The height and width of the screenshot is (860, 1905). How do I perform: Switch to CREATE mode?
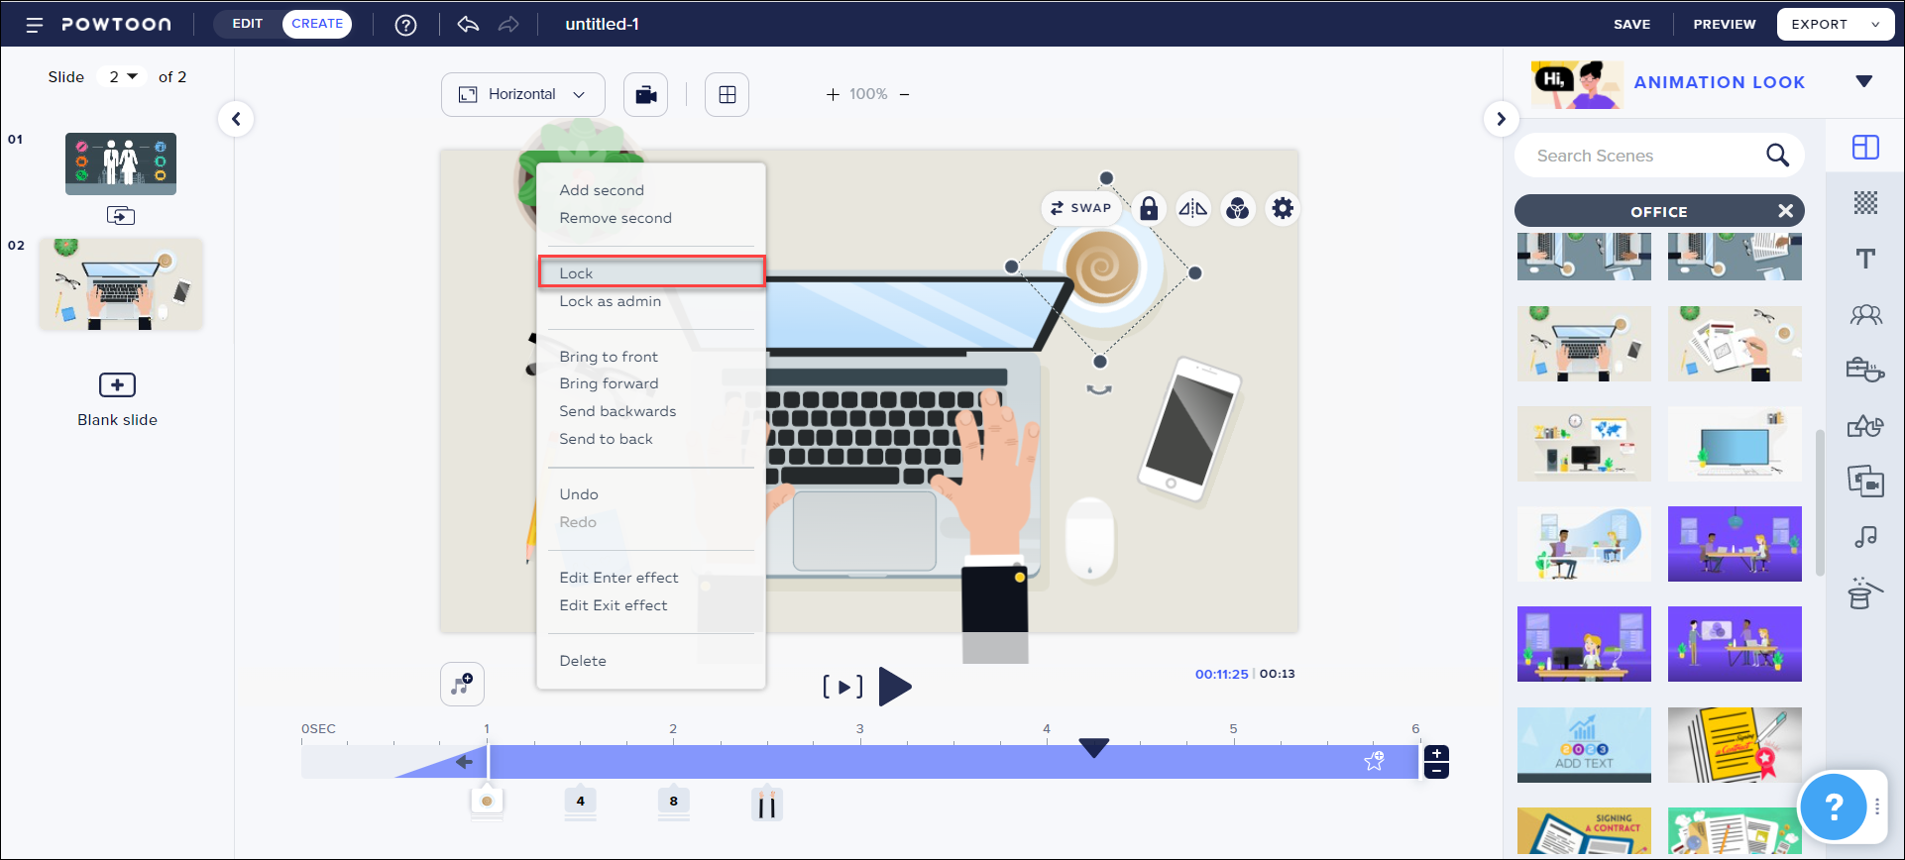point(317,24)
